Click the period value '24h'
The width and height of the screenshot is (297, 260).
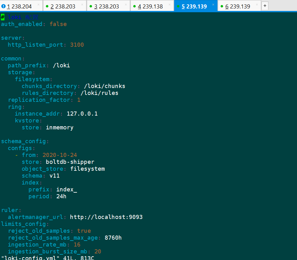click(61, 196)
